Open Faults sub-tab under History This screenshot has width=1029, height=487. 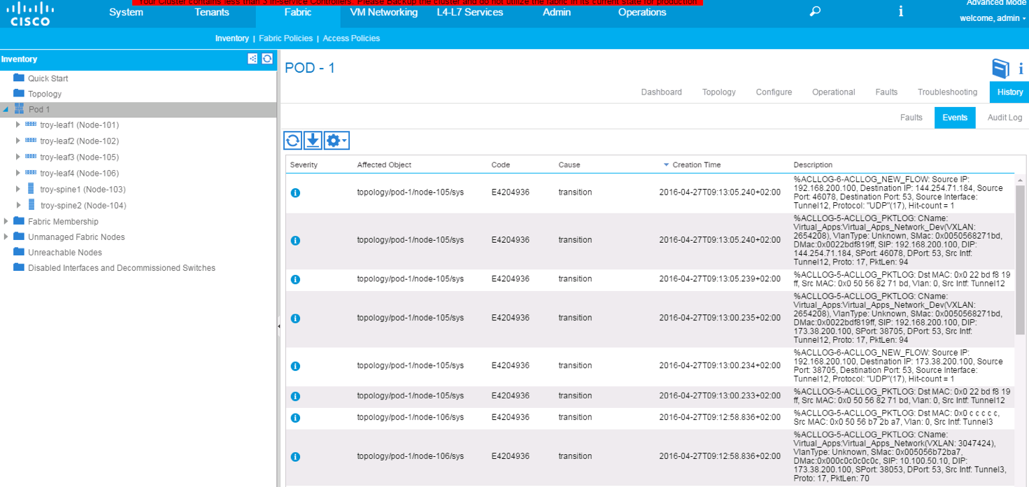tap(911, 118)
